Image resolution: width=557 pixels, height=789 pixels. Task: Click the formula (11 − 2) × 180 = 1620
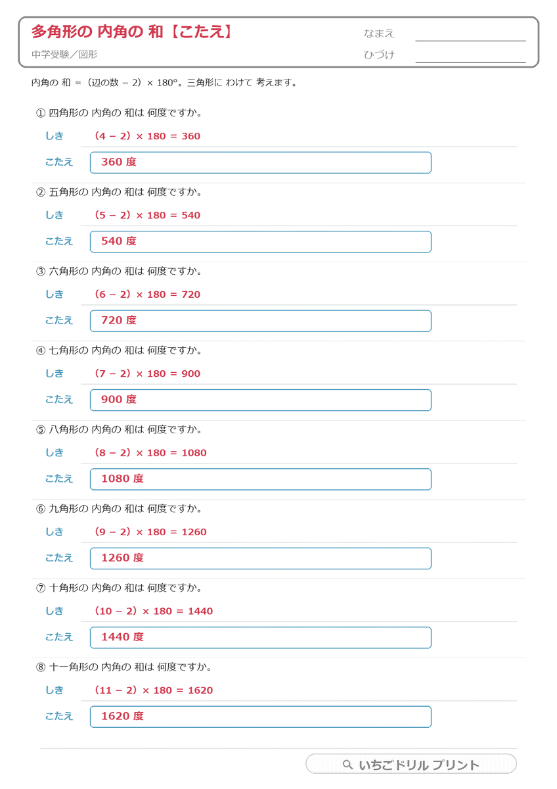(152, 690)
